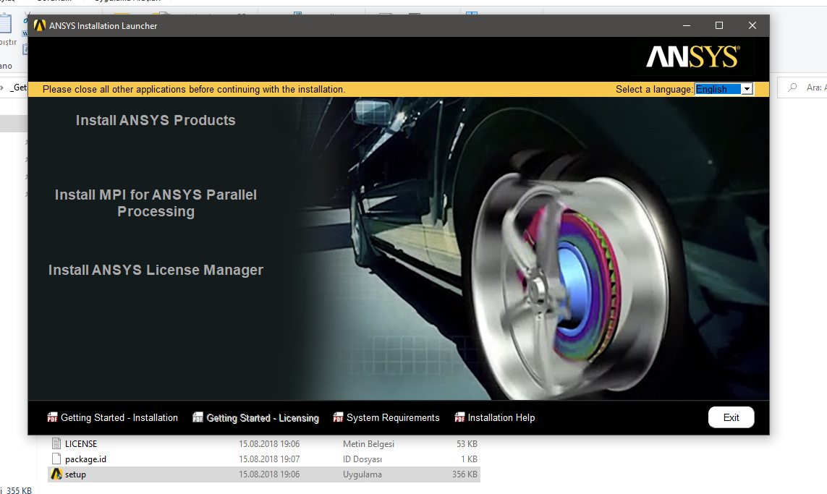Click the ID Dosyası type cell
The width and height of the screenshot is (827, 494).
click(x=362, y=459)
